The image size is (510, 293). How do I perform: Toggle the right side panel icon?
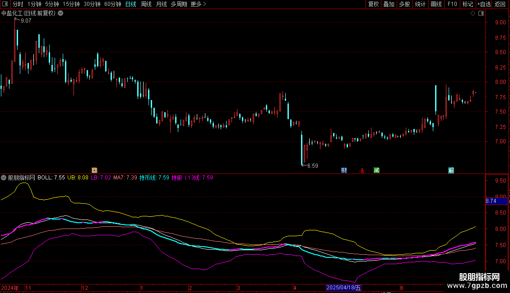pyautogui.click(x=481, y=14)
